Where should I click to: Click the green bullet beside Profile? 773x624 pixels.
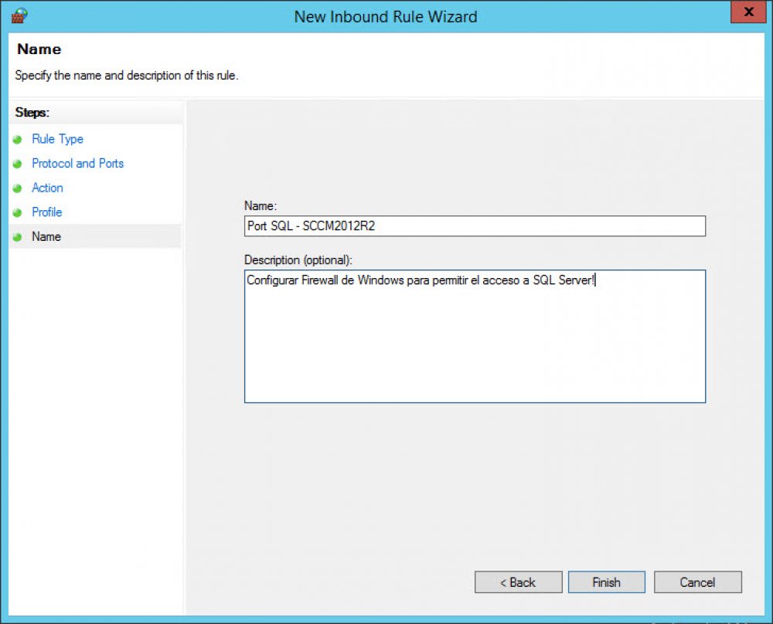click(18, 212)
